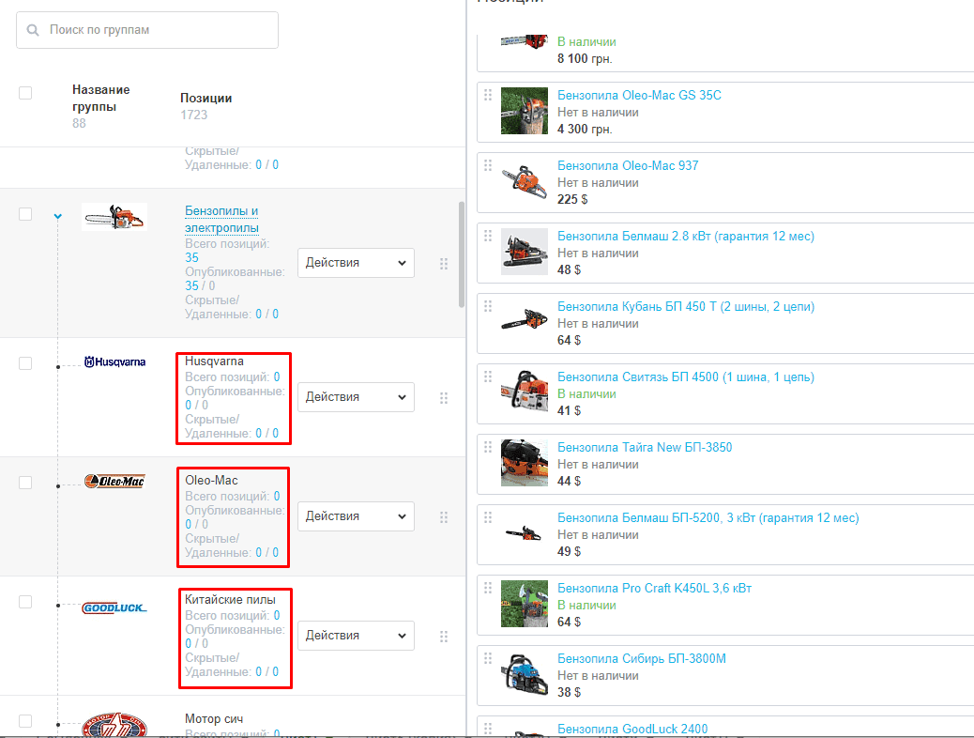The width and height of the screenshot is (974, 738).
Task: Open Действия dropdown for Husqvarna
Action: pos(356,397)
